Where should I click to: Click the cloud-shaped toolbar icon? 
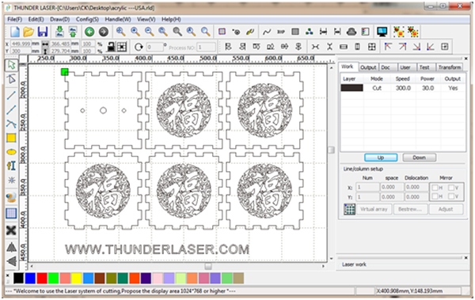tap(351, 32)
